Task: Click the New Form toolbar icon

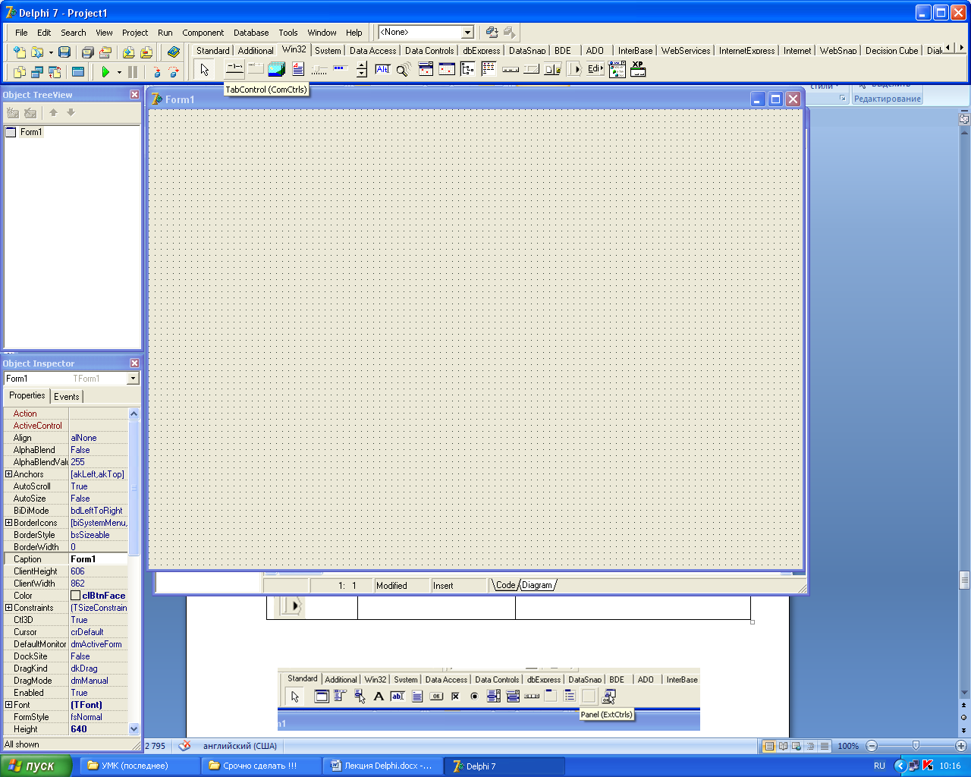Action: [77, 72]
